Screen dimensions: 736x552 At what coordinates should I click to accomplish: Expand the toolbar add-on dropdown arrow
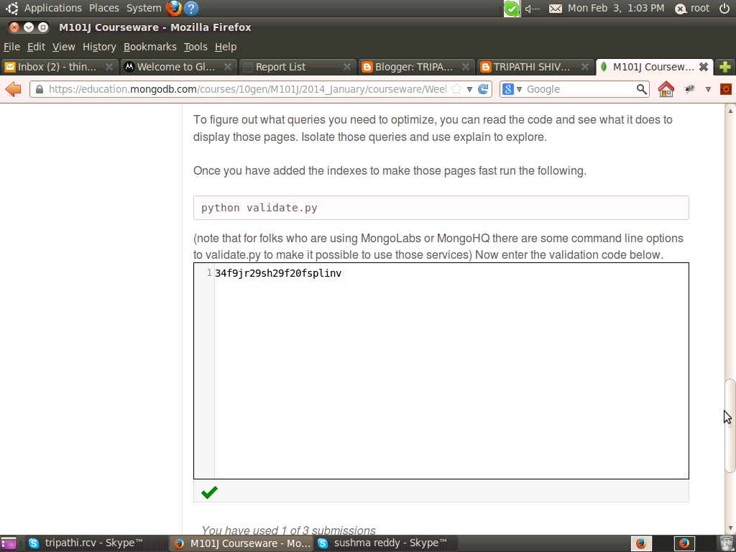[x=708, y=89]
